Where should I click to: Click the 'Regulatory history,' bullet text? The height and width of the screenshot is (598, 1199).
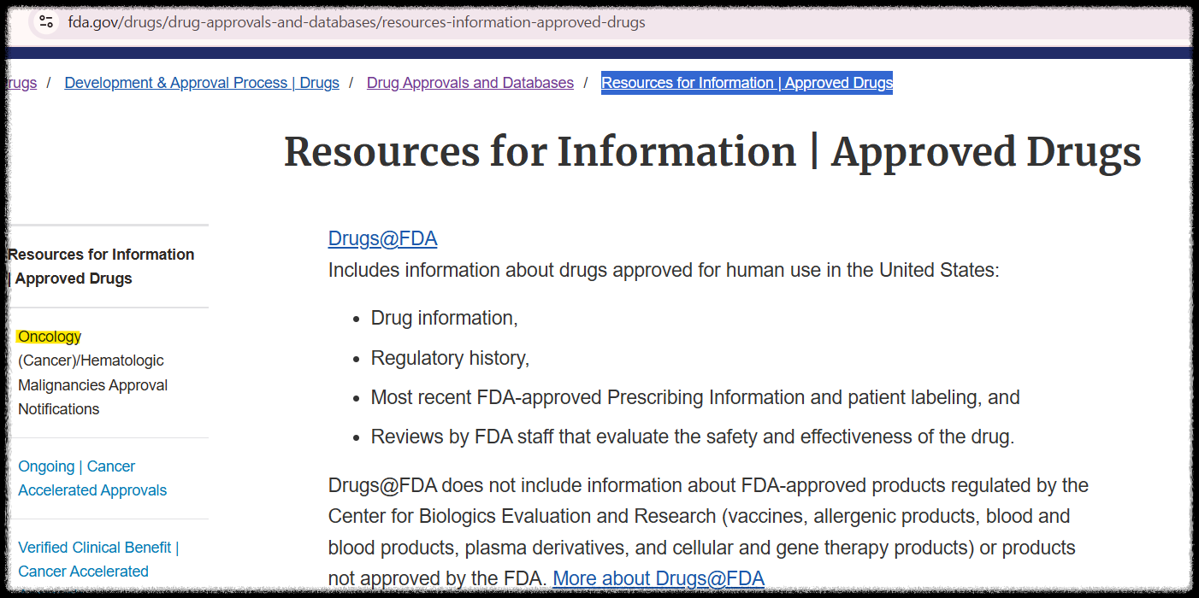click(x=451, y=358)
